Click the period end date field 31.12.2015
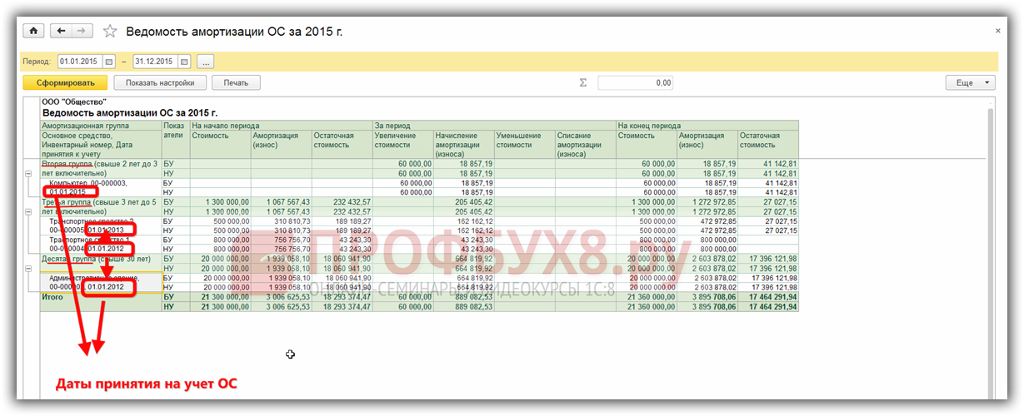The image size is (1024, 416). (x=154, y=62)
